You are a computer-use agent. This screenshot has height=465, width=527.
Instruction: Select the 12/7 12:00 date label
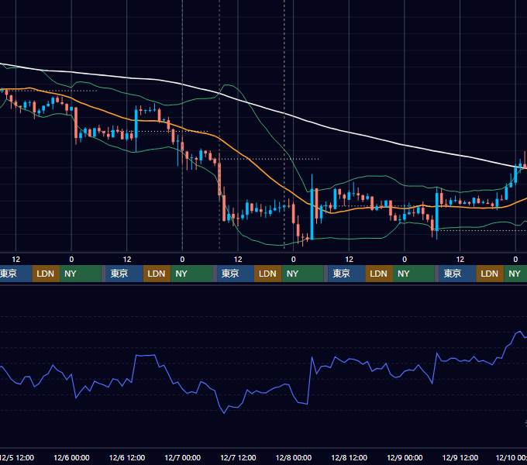point(238,457)
